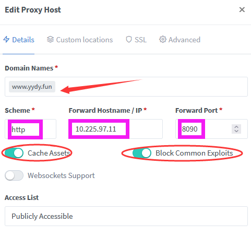Close the Edit Proxy Host dialog
Screen dimensions: 251x236
tap(242, 9)
